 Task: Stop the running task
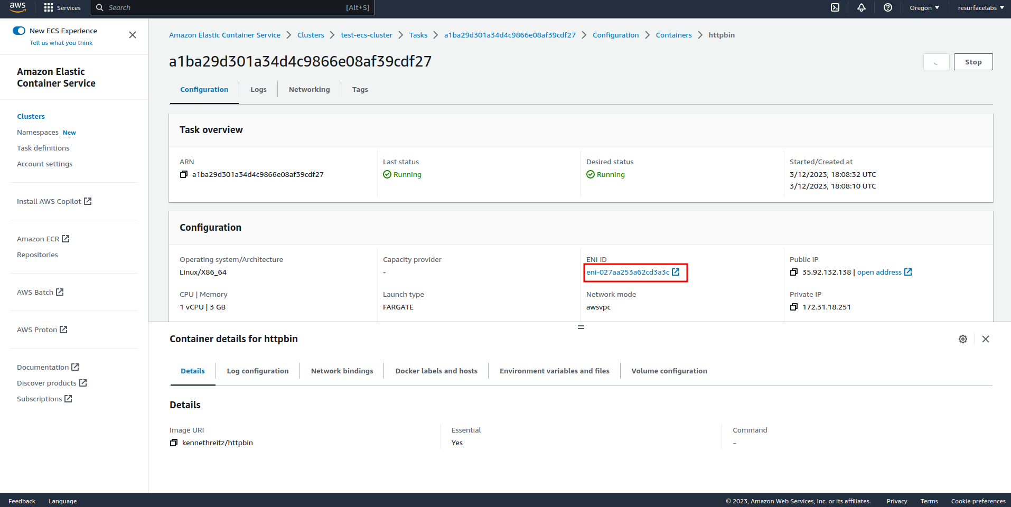(x=973, y=62)
